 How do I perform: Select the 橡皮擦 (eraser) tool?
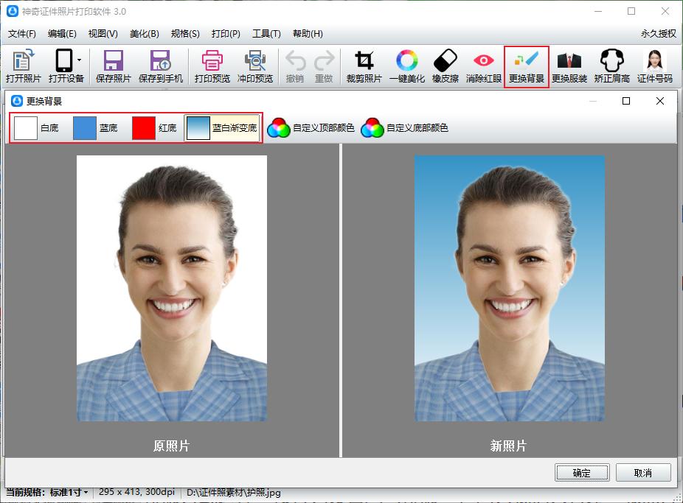coord(445,66)
